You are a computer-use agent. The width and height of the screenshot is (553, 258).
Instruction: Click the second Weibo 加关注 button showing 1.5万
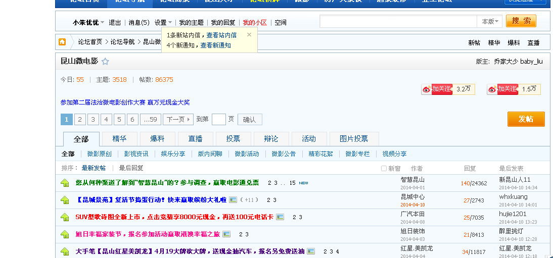point(502,89)
